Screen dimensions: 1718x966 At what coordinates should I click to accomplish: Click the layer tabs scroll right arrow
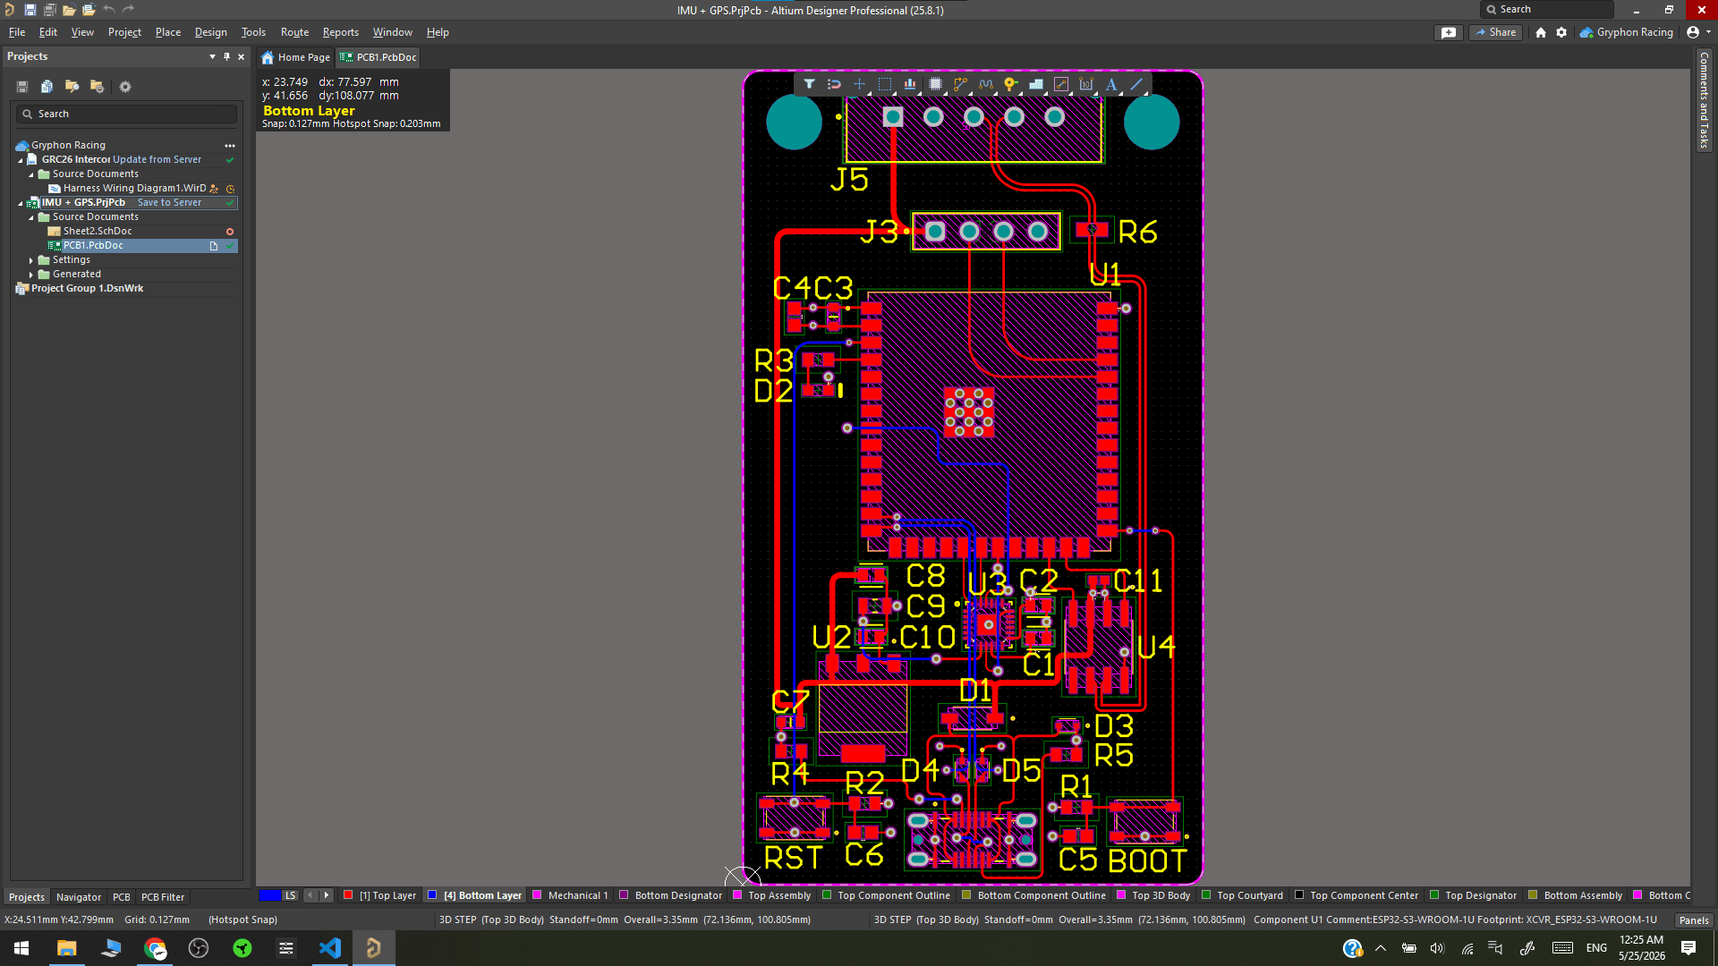[327, 895]
